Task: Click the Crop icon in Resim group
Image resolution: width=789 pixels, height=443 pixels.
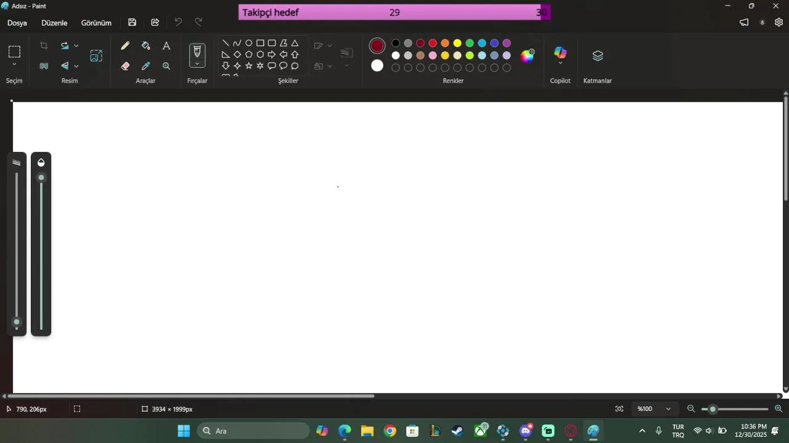Action: pyautogui.click(x=44, y=46)
